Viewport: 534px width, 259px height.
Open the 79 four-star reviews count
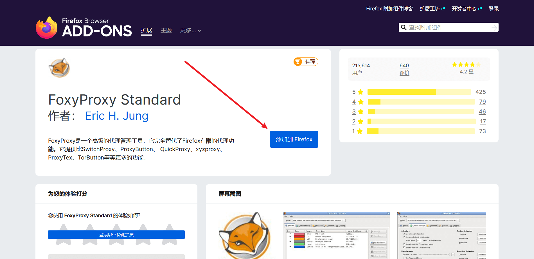[483, 102]
